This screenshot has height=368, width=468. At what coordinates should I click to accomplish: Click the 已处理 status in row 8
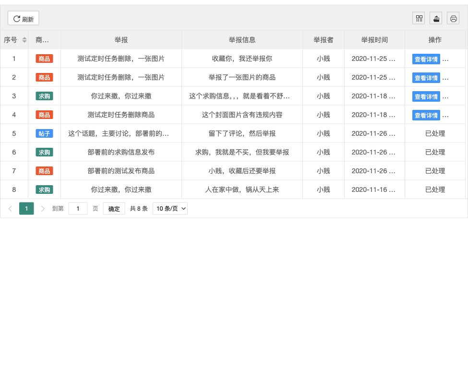435,190
